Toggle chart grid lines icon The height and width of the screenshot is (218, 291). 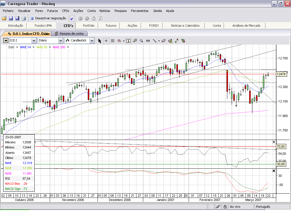pos(113,41)
